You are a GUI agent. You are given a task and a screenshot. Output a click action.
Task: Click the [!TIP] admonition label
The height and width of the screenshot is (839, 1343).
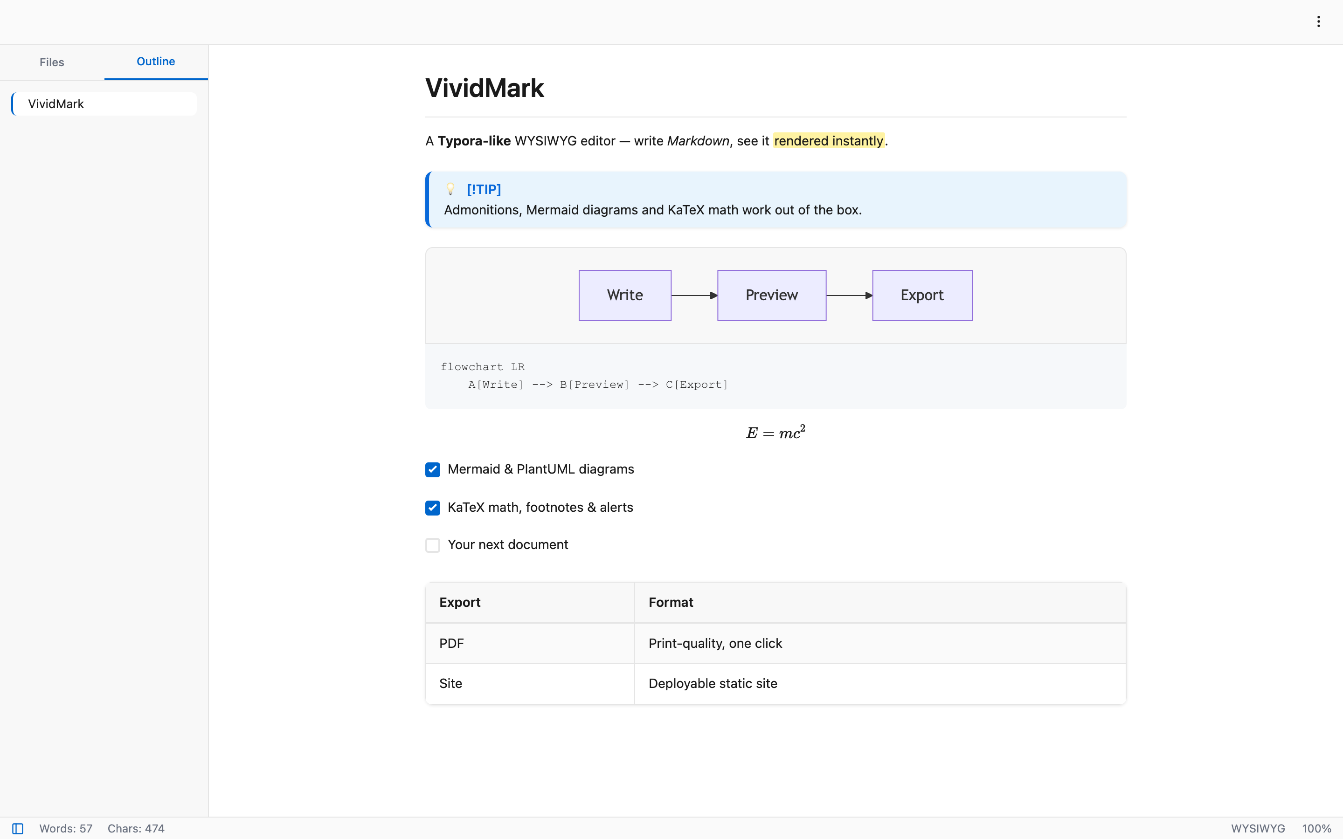tap(484, 189)
